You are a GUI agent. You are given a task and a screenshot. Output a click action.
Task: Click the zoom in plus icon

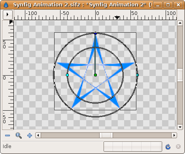point(30,135)
